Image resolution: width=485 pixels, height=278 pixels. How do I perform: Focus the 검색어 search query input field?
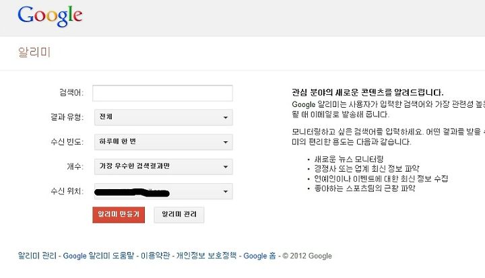(x=163, y=93)
